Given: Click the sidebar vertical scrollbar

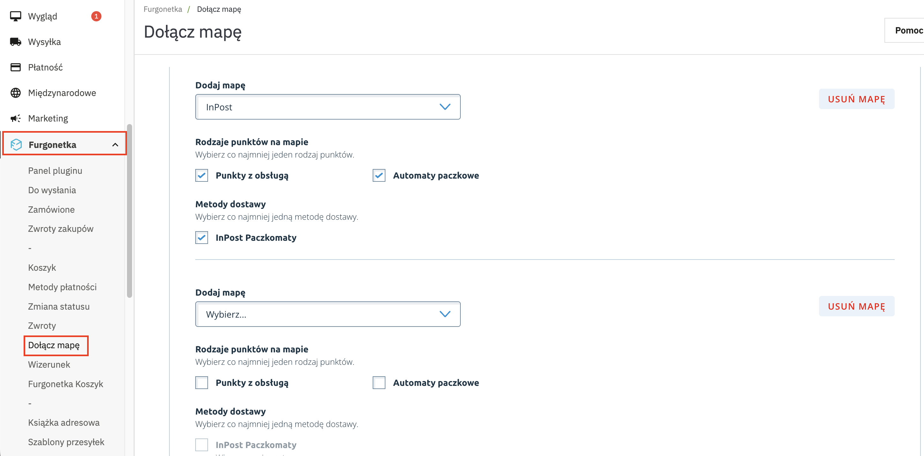Looking at the screenshot, I should 130,211.
